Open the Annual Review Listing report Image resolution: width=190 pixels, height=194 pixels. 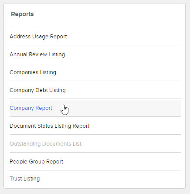point(37,54)
